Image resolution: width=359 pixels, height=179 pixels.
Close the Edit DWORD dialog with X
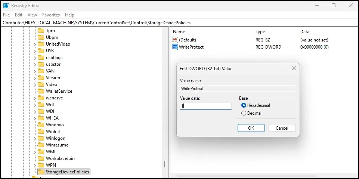click(294, 68)
